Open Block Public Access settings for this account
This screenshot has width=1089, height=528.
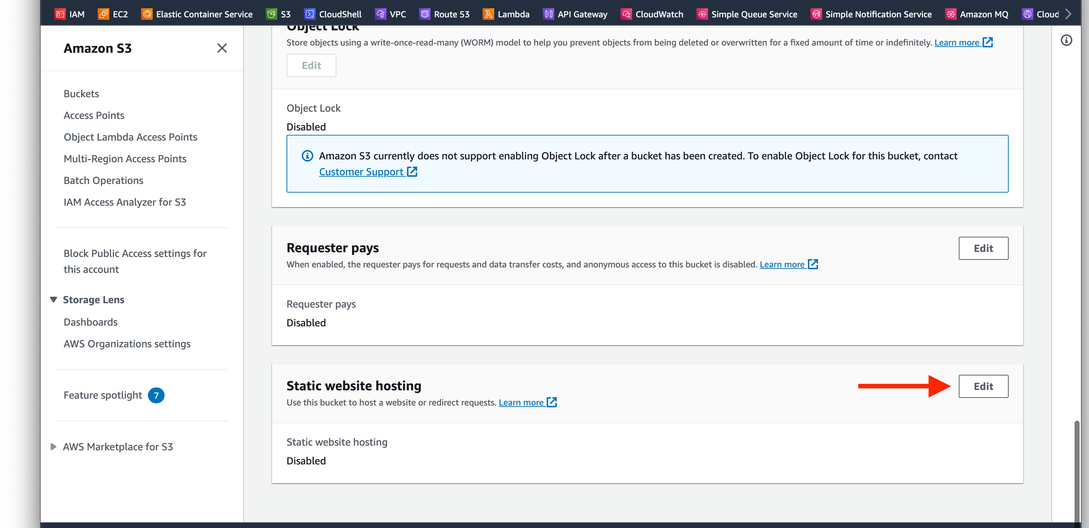tap(135, 261)
